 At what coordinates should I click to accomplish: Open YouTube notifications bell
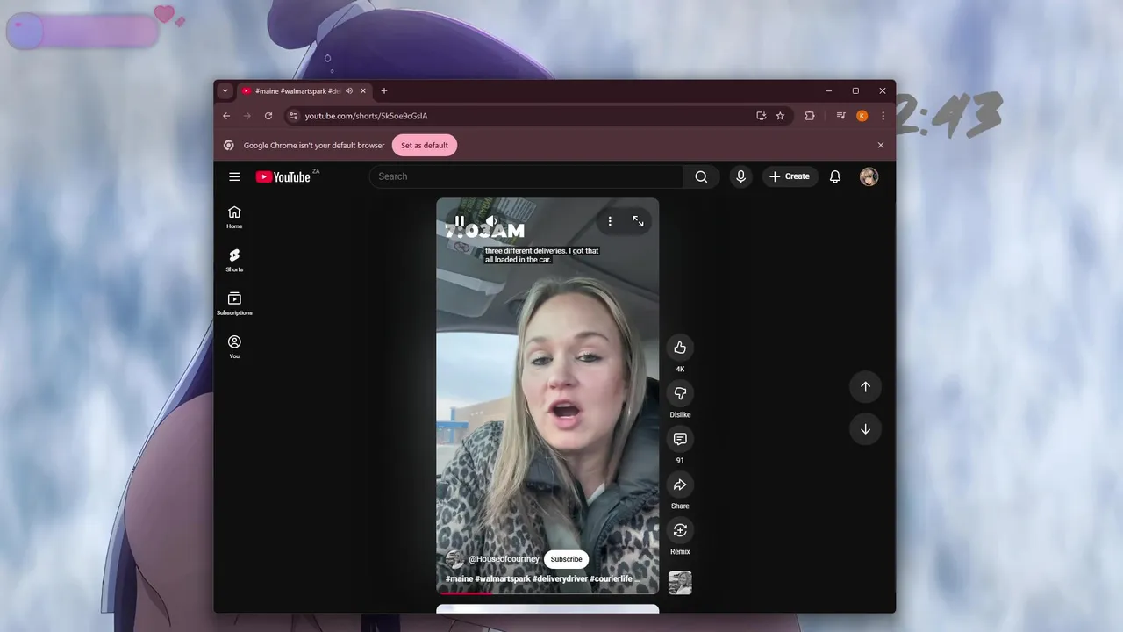pyautogui.click(x=835, y=176)
